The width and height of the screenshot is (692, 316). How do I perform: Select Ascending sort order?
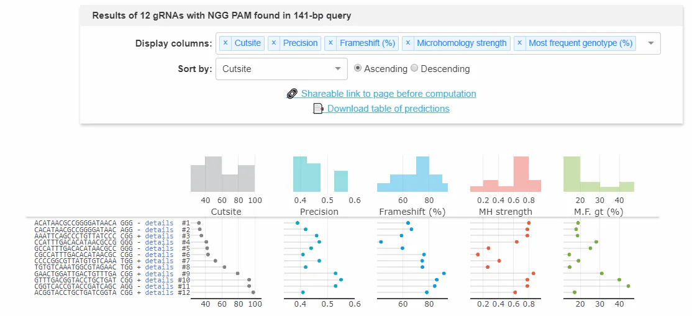point(358,68)
